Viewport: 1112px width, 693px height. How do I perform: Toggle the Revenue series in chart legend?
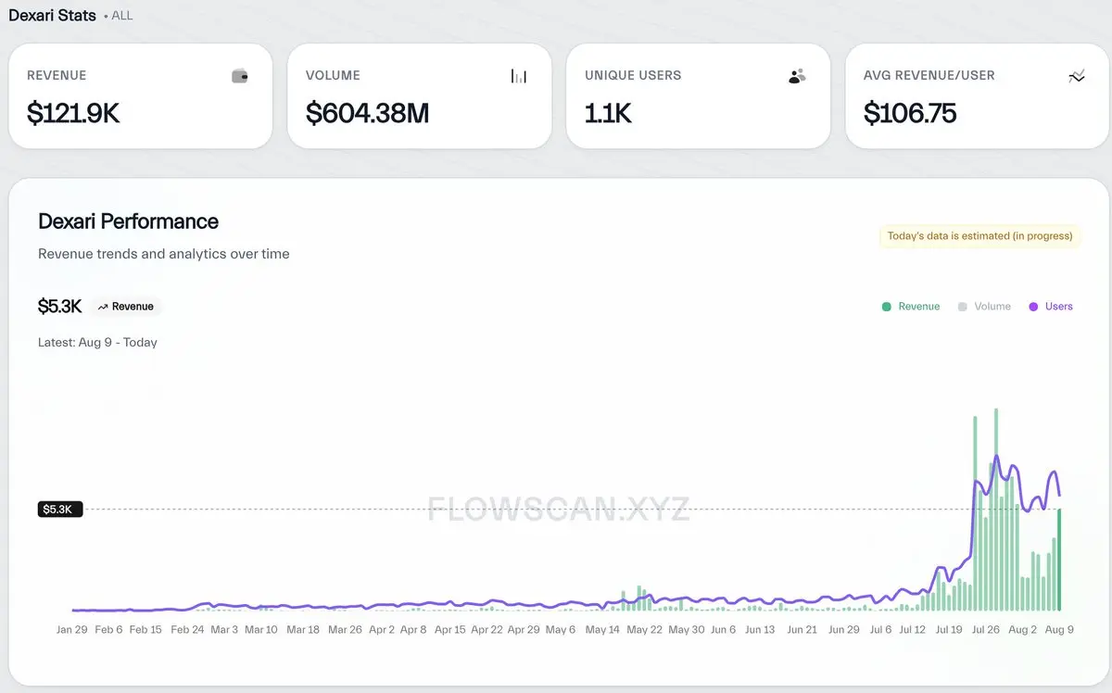(911, 307)
